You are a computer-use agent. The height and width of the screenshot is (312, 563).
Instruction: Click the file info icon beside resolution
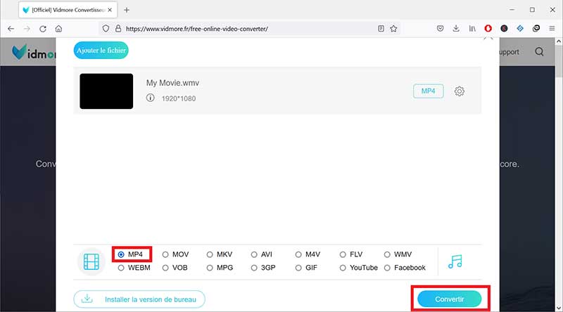coord(150,98)
